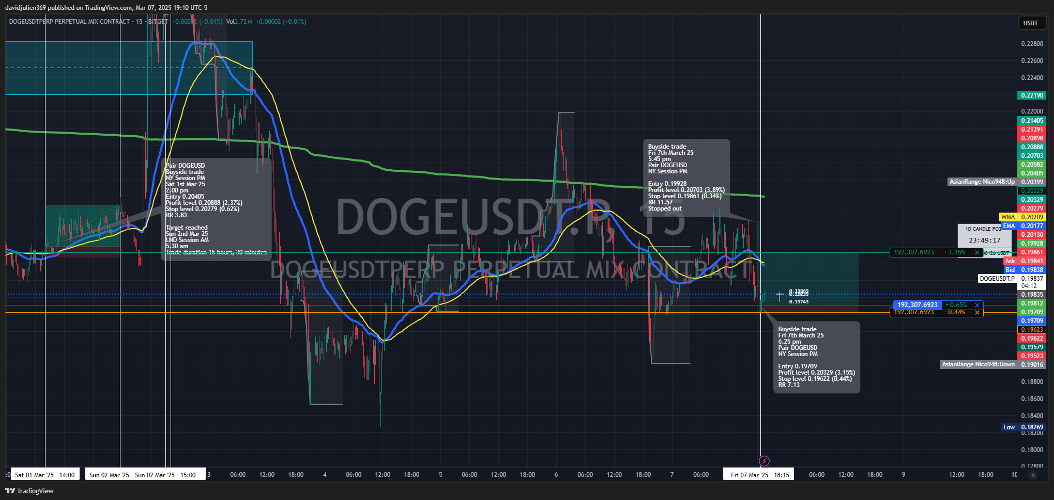Click the Sun 02 Mar '25 15:00 time label
Screen dimensions: 1054x500
pos(165,475)
